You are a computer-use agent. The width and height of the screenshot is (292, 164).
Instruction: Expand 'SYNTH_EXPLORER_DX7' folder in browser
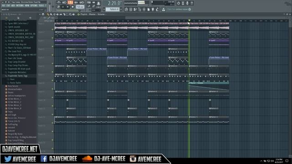coord(18,31)
